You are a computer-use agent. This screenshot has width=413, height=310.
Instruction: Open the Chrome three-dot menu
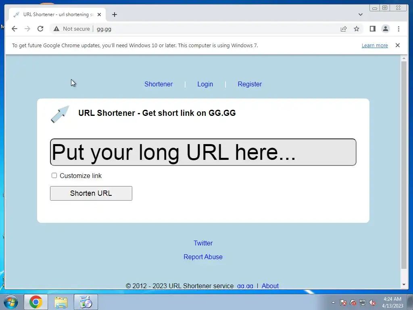398,29
